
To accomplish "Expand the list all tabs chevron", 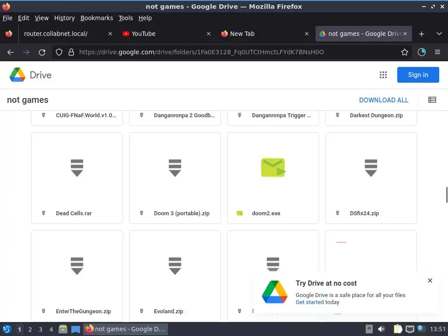I will [439, 34].
